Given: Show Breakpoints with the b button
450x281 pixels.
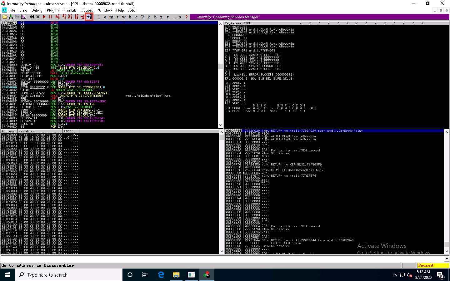Looking at the screenshot, I should pos(155,17).
